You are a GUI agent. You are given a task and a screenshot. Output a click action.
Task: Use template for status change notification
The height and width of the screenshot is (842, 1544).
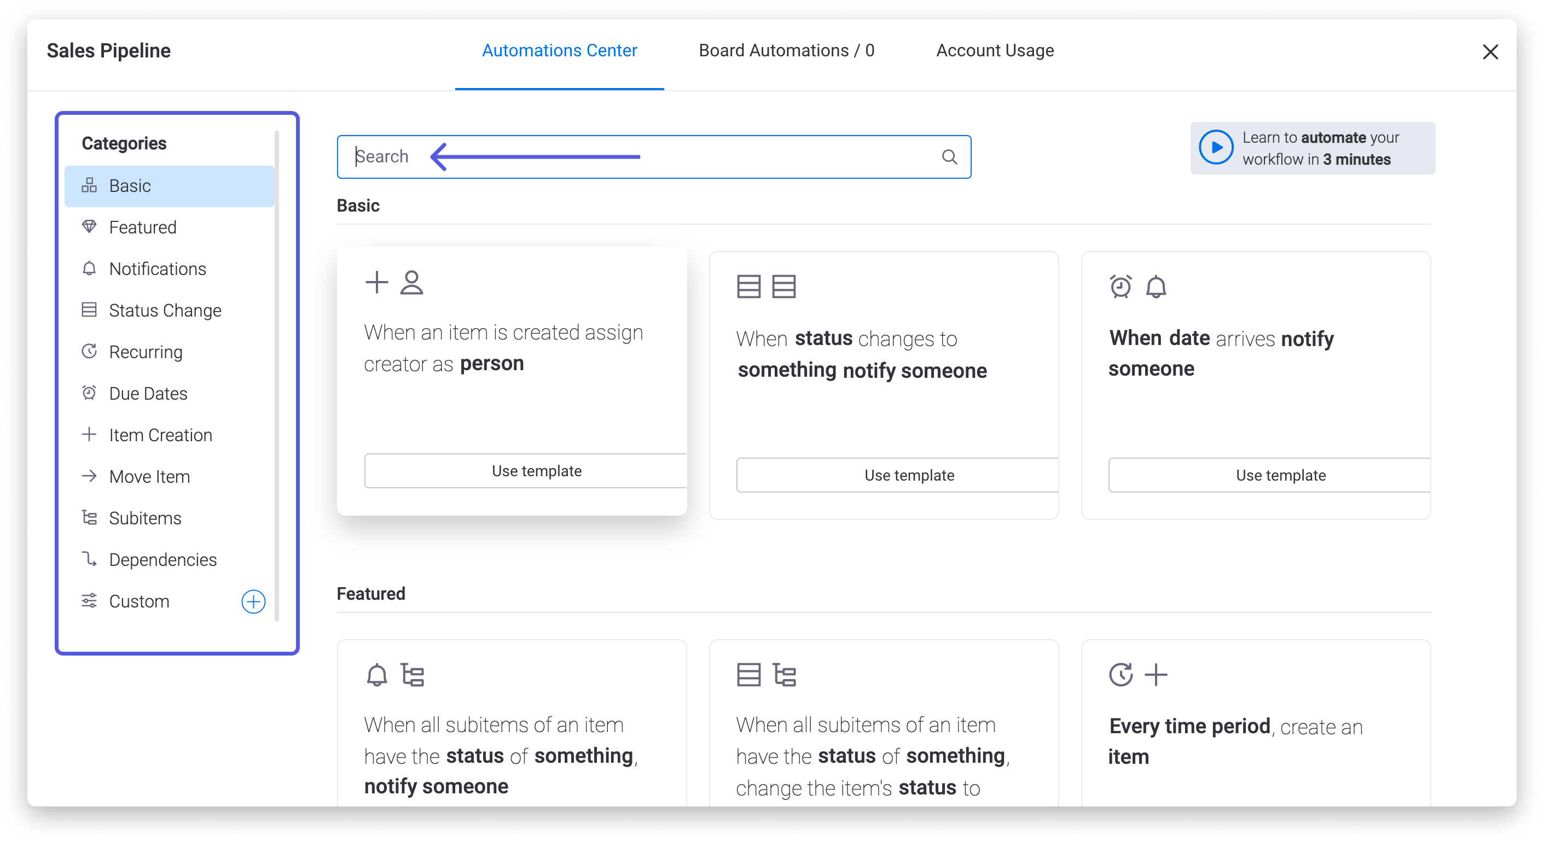pyautogui.click(x=908, y=476)
